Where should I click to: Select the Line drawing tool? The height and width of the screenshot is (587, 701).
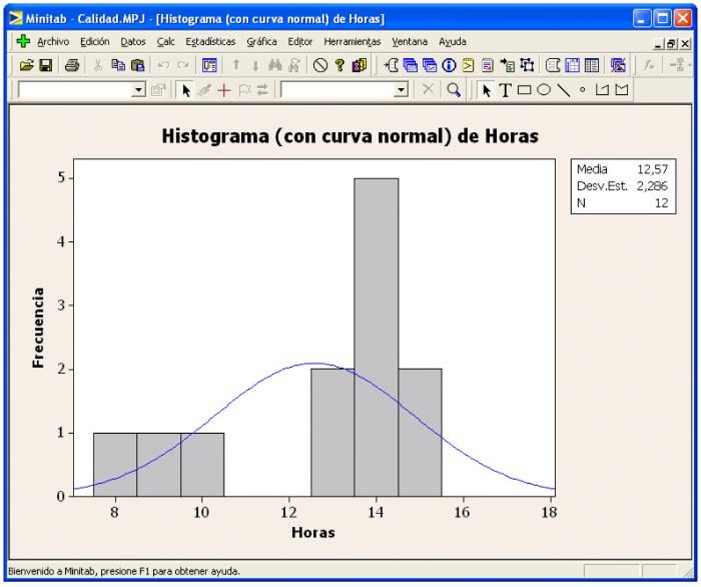[564, 90]
